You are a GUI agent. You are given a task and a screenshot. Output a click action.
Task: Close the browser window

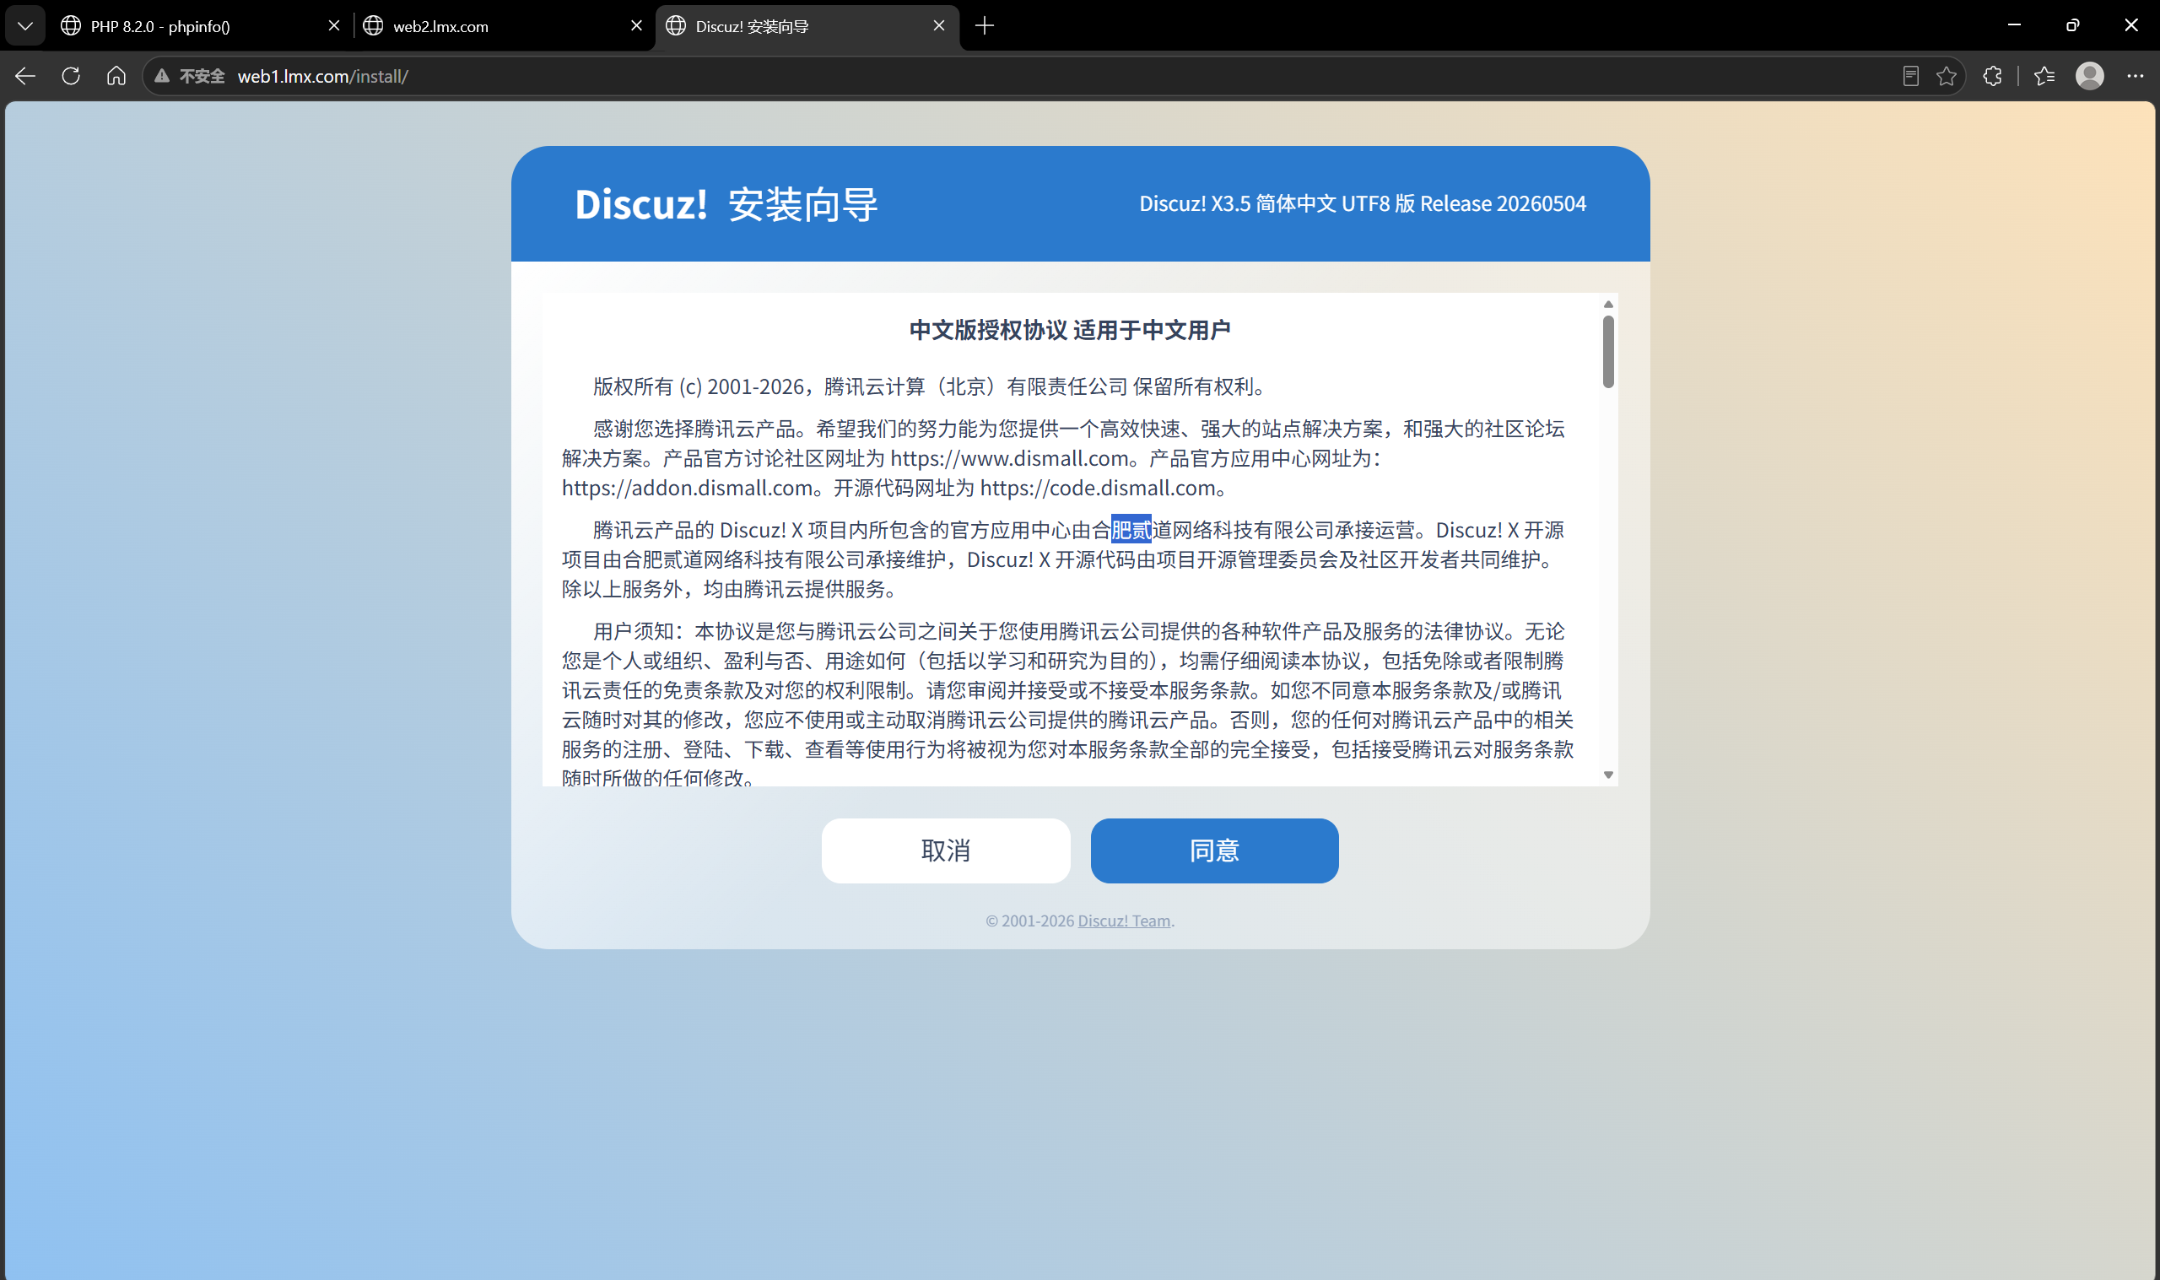click(2130, 25)
